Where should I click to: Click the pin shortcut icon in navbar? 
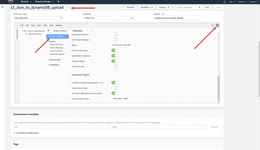(x=58, y=2)
